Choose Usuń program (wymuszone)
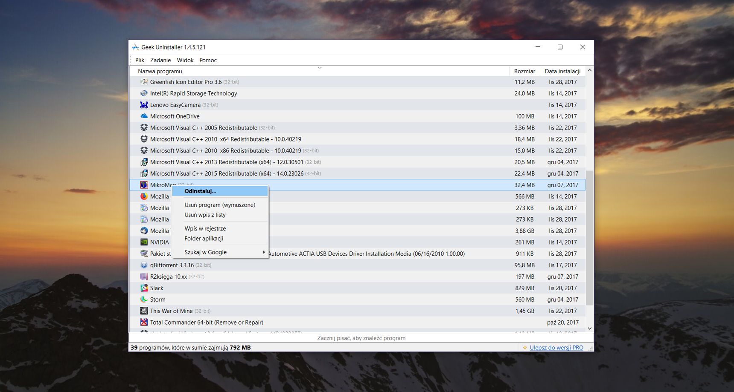Viewport: 734px width, 392px height. coord(220,205)
